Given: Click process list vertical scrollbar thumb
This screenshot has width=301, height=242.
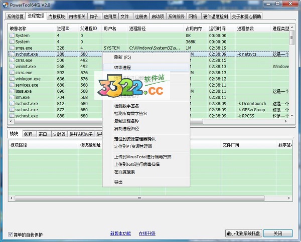Looking at the screenshot, I should [291, 38].
